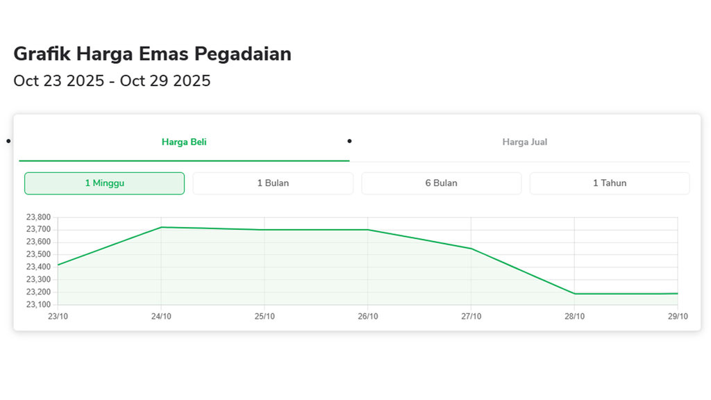Choose the 1 Tahun time range

point(609,183)
